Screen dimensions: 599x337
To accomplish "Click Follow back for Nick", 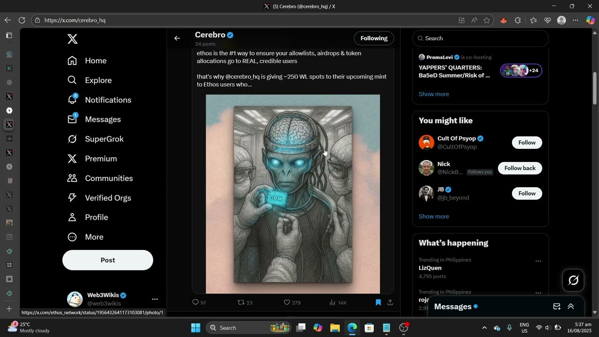I will [520, 168].
